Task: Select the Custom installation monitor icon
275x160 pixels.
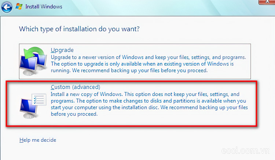Action: 29,108
